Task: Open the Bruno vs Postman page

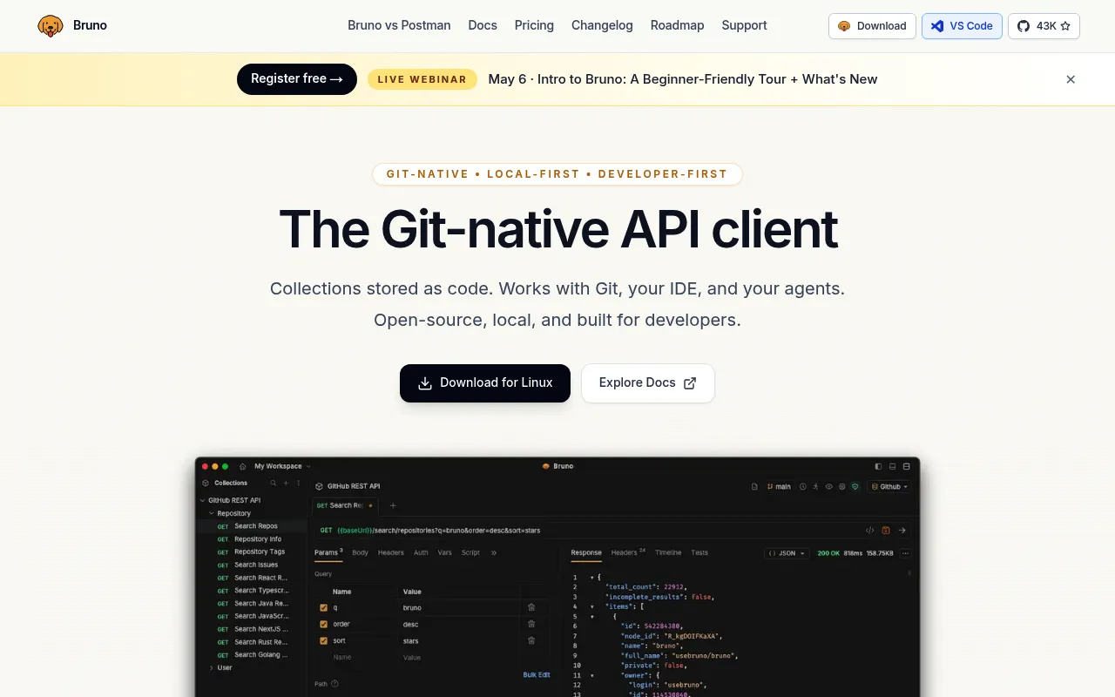Action: coord(399,25)
